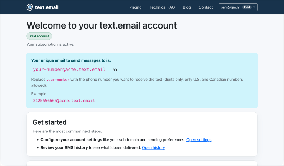Screen dimensions: 284x166
Task: Navigate to the Contact page
Action: [x=206, y=7]
